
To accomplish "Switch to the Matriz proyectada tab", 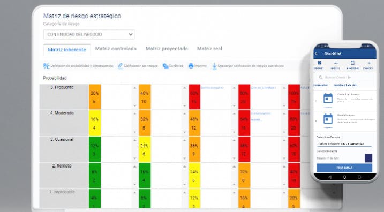I will 167,49.
